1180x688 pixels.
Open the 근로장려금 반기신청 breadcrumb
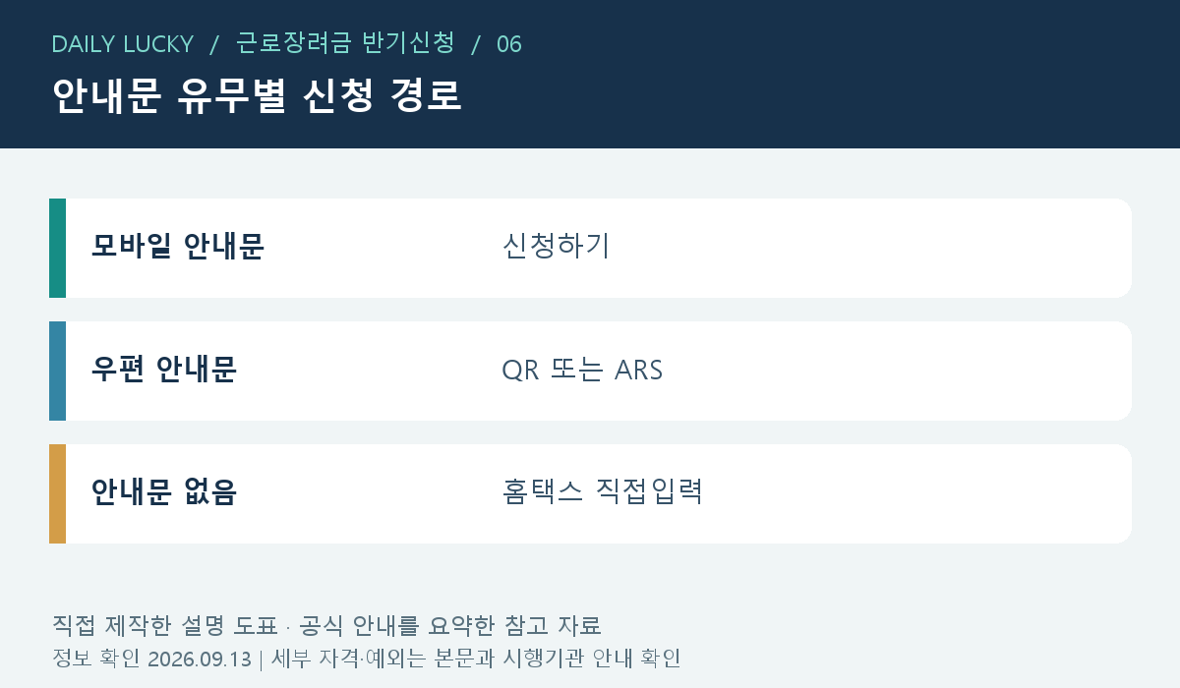[345, 43]
